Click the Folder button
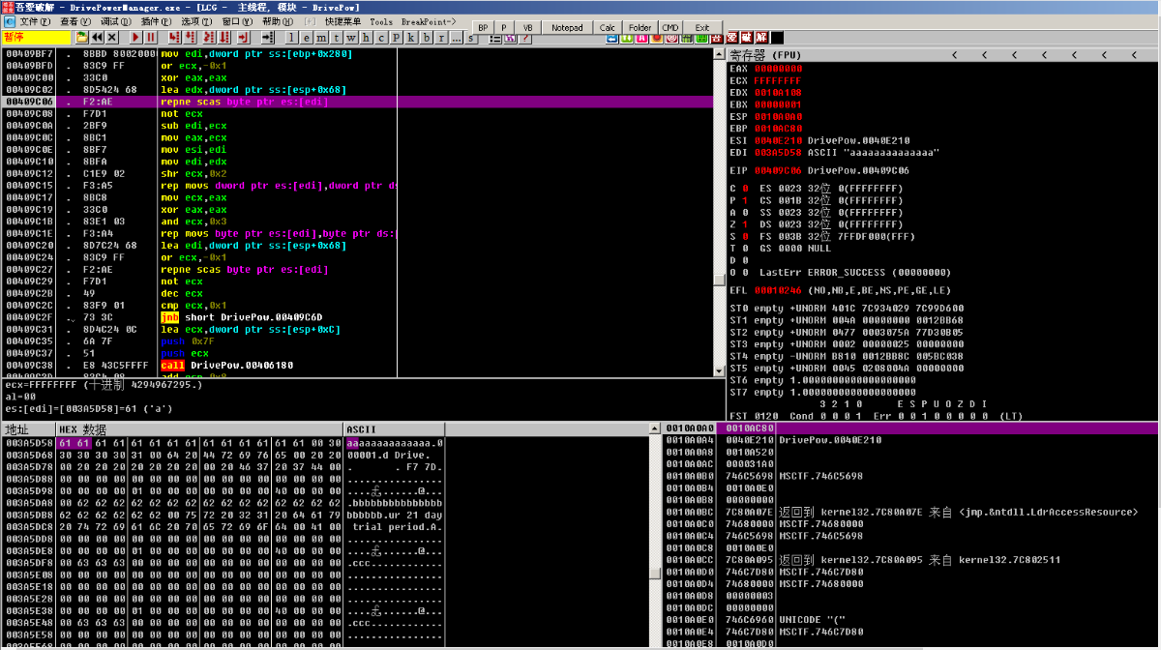The image size is (1161, 650). pyautogui.click(x=640, y=27)
